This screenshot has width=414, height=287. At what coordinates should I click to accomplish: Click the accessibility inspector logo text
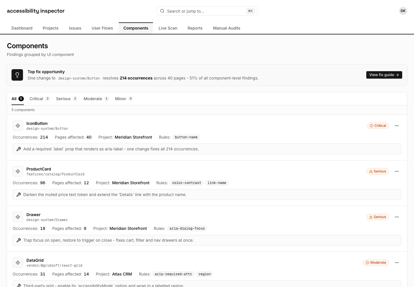(x=36, y=11)
